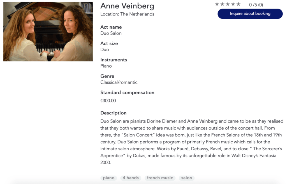287x184 pixels.
Task: Click the Standard compensation label
Action: click(127, 93)
